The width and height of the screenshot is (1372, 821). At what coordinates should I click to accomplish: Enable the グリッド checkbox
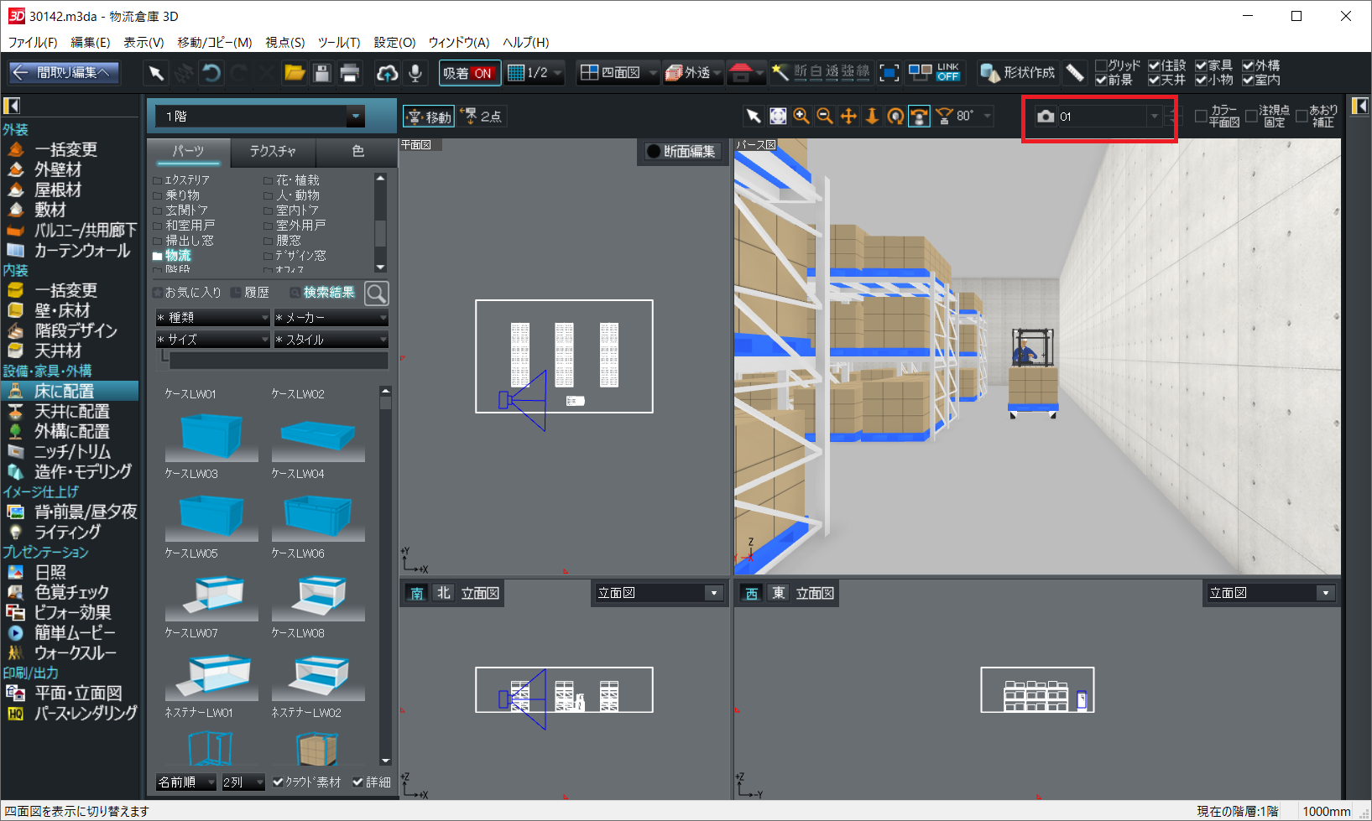pos(1101,65)
